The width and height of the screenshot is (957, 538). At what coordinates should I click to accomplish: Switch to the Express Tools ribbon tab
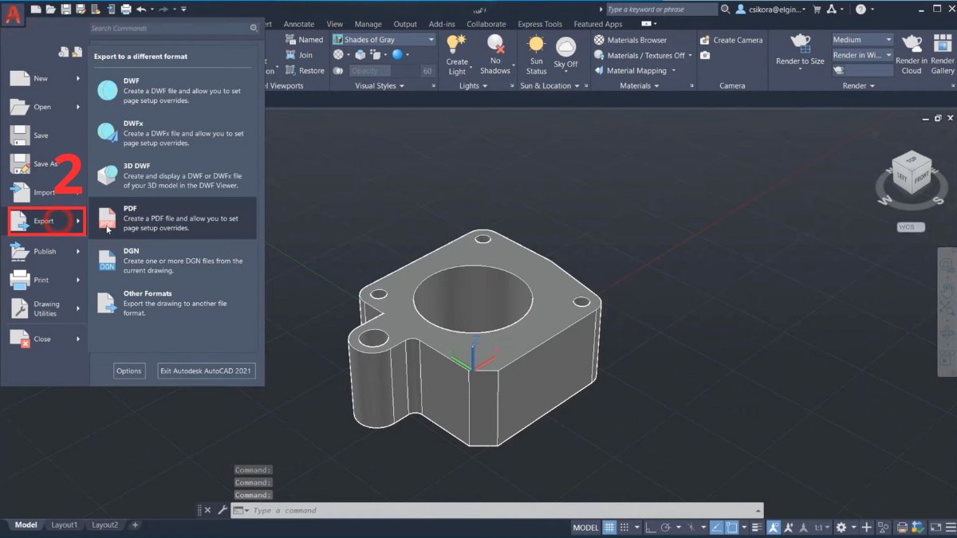pyautogui.click(x=539, y=24)
